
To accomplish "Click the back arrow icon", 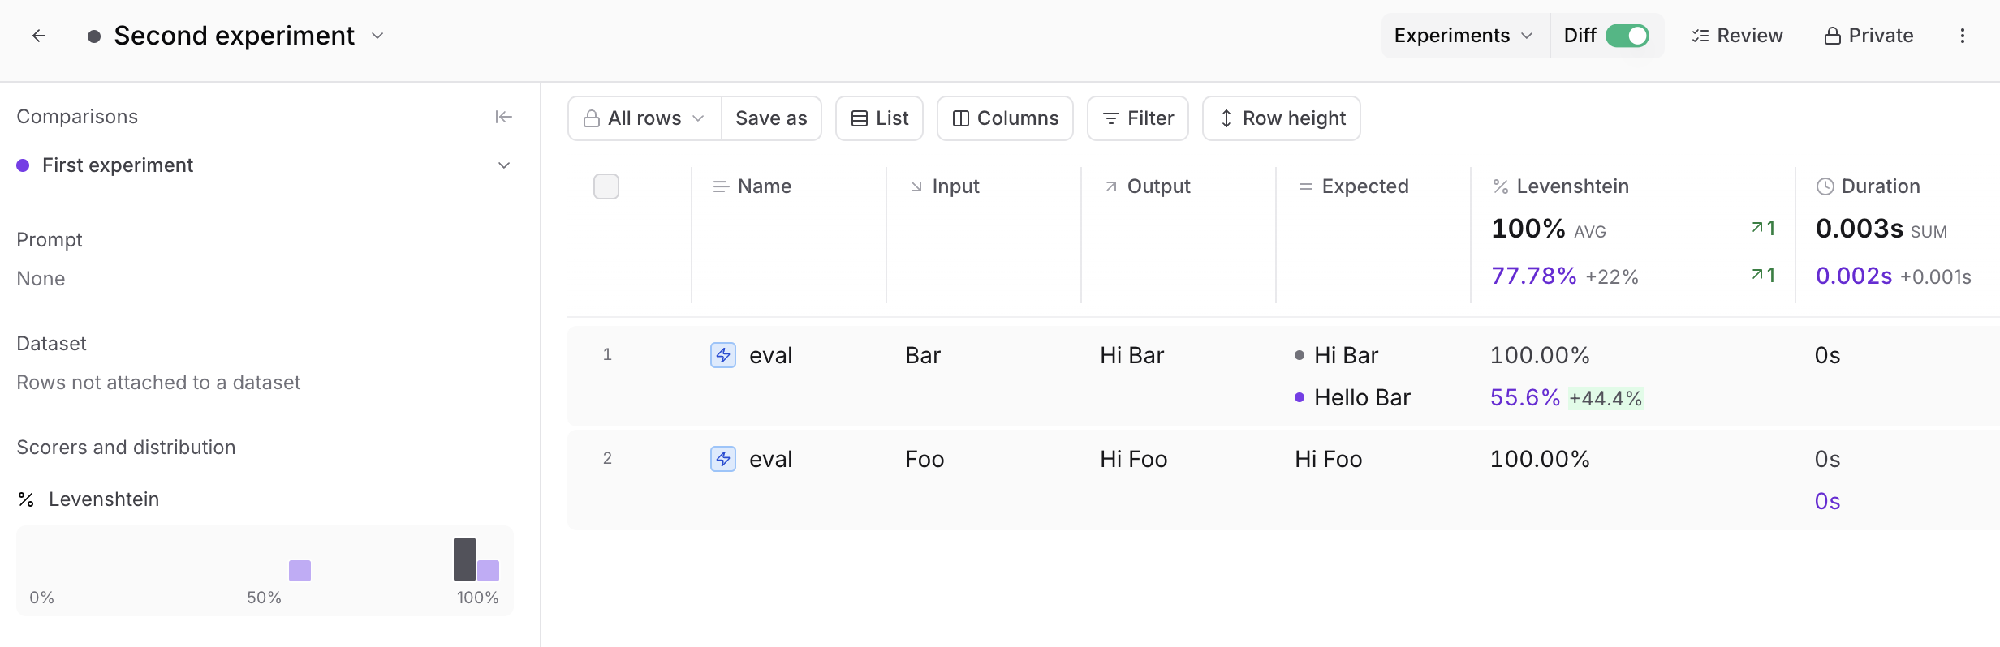I will click(x=39, y=36).
